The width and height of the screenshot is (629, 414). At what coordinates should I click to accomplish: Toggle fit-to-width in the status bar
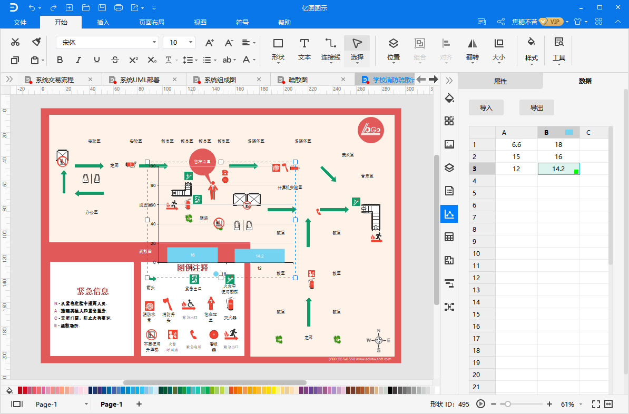coord(608,404)
